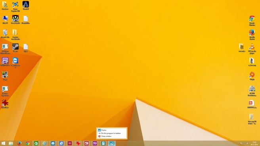This screenshot has height=146, width=260.
Task: Select the striped folder beside VLC
Action: pos(242,48)
